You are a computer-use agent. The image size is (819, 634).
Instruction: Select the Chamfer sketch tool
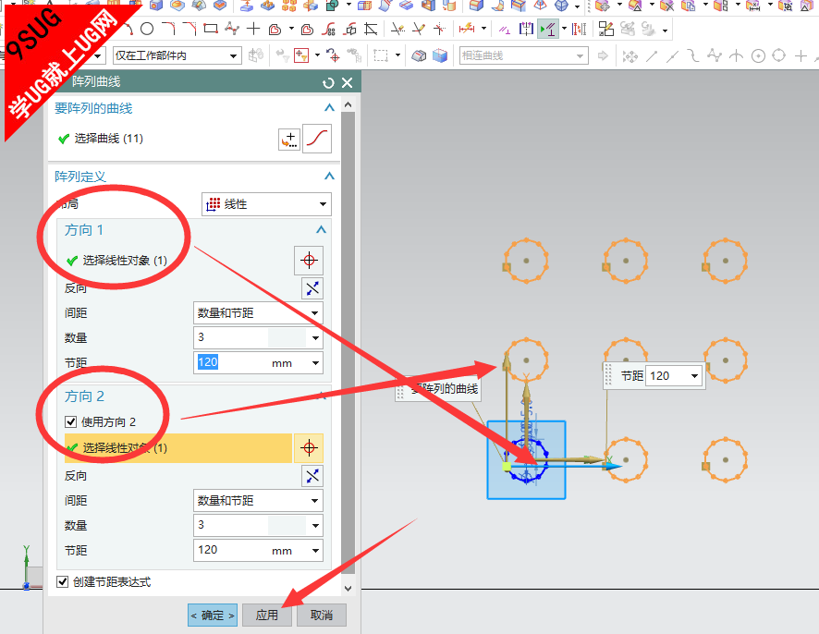[x=189, y=30]
